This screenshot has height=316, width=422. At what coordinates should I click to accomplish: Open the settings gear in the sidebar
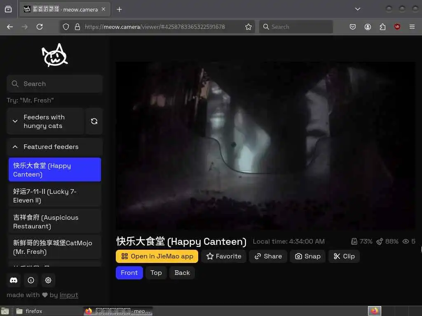pyautogui.click(x=48, y=280)
